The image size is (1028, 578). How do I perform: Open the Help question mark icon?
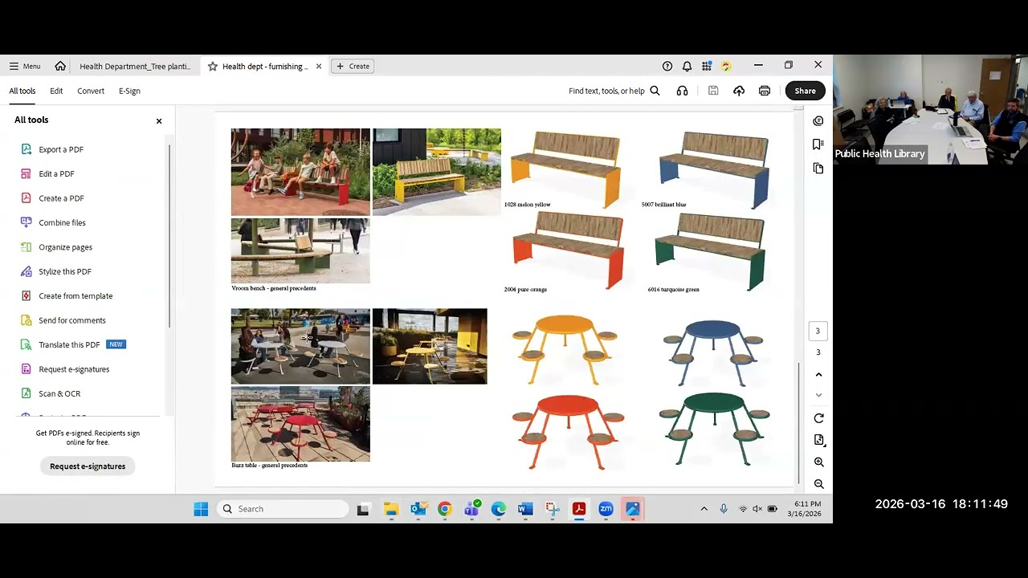pyautogui.click(x=667, y=66)
